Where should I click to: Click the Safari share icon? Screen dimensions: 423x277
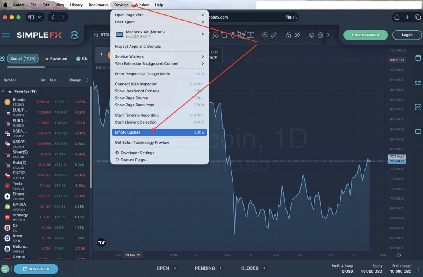tap(397, 17)
